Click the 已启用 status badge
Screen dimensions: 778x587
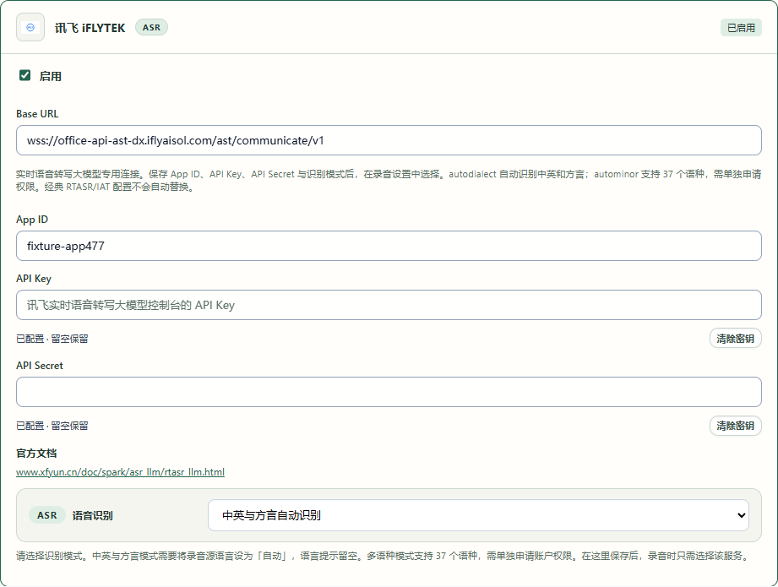741,28
